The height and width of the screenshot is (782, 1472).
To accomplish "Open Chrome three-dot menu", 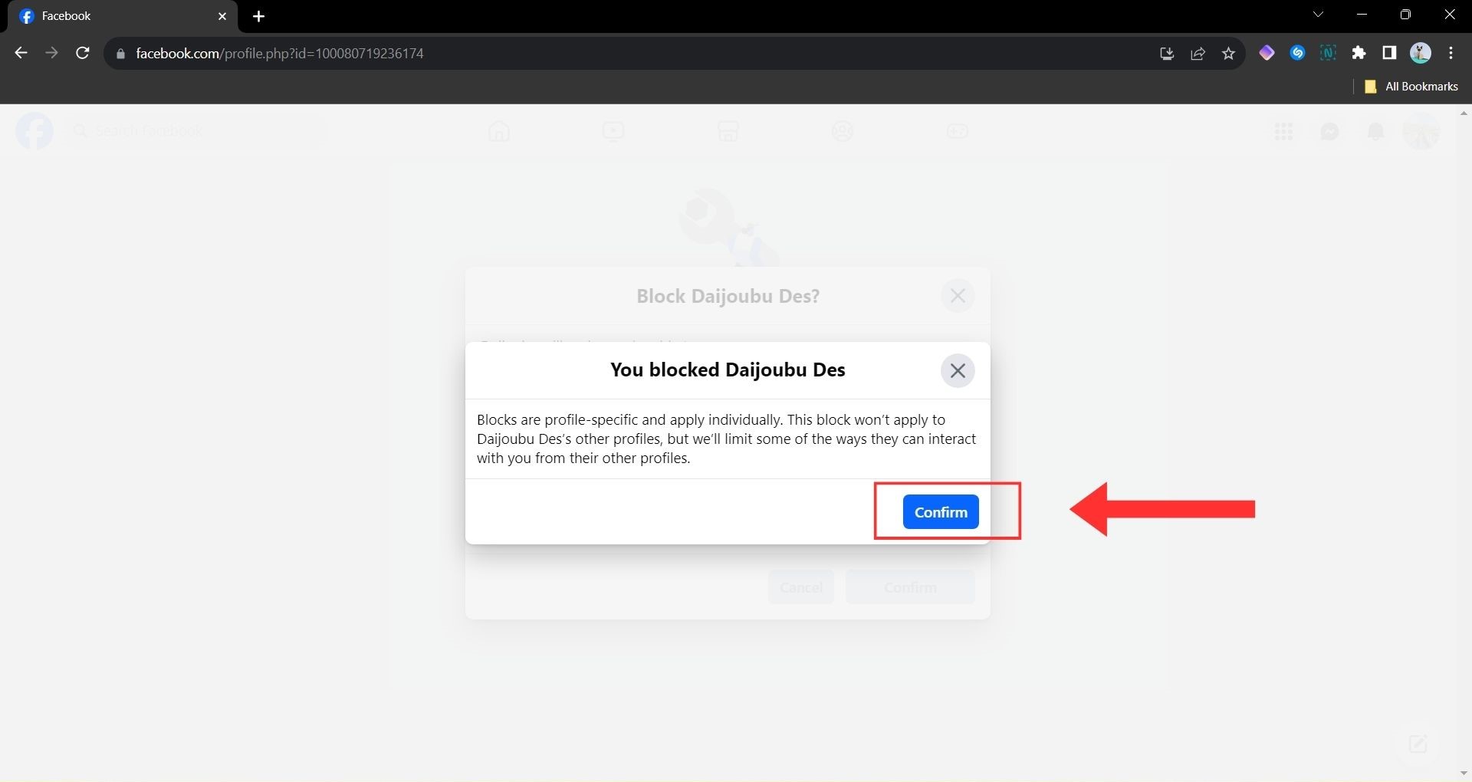I will click(x=1451, y=53).
